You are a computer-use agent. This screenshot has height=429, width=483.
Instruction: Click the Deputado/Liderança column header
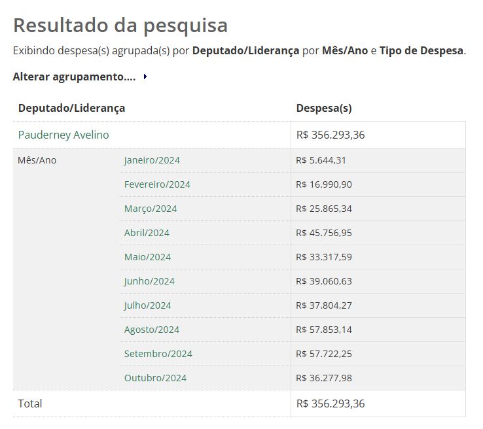[x=71, y=109]
